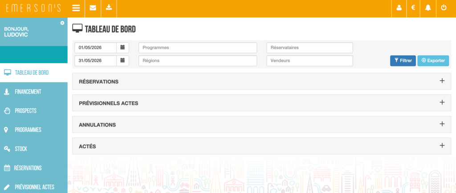Click the monitor icon beside Tableau de bord title
456x193 pixels.
[77, 29]
